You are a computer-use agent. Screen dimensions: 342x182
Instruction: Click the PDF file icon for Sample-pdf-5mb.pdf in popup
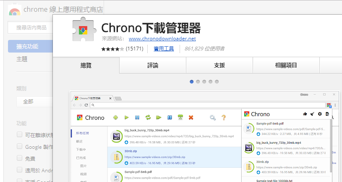[x=248, y=129]
